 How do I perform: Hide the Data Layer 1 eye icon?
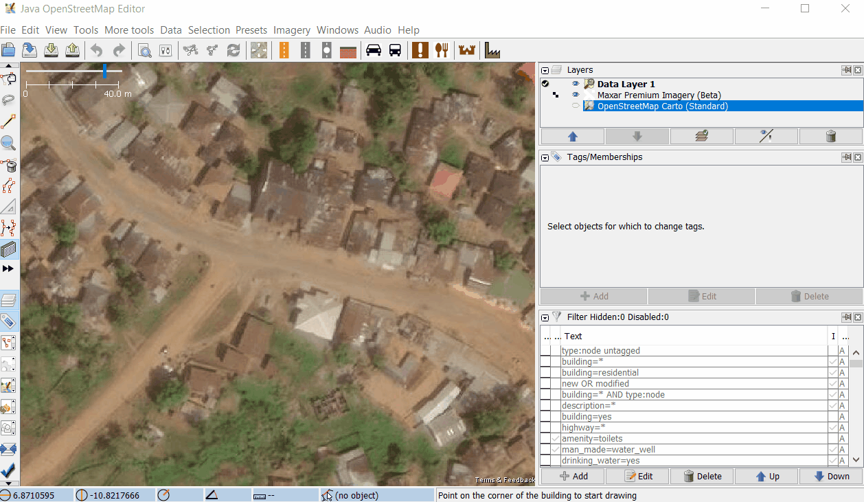[x=576, y=84]
